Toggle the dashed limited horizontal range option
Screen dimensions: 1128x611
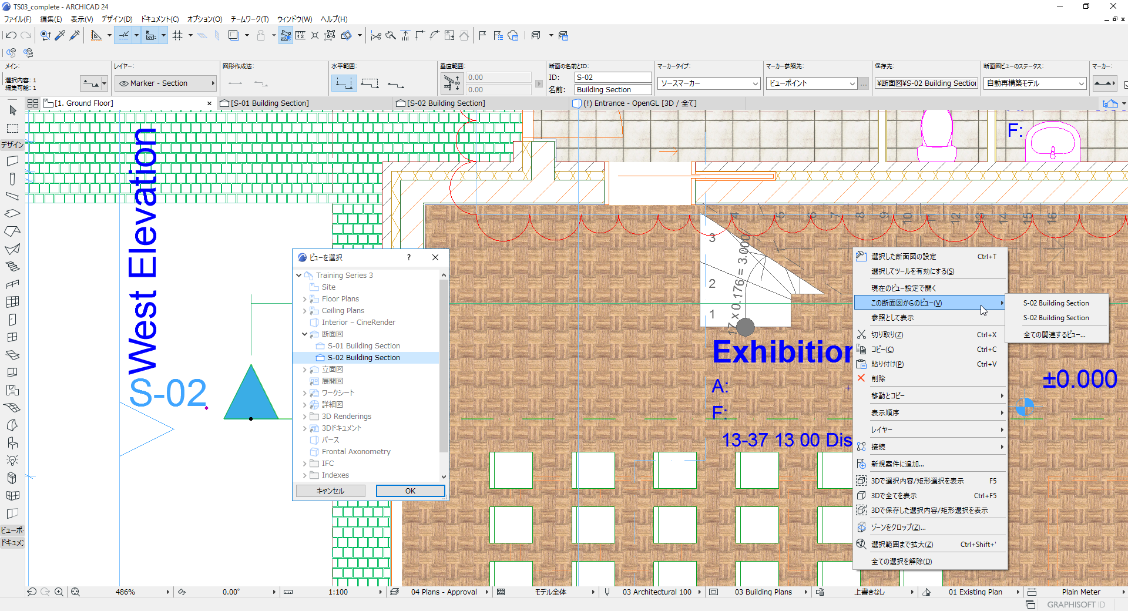point(370,83)
